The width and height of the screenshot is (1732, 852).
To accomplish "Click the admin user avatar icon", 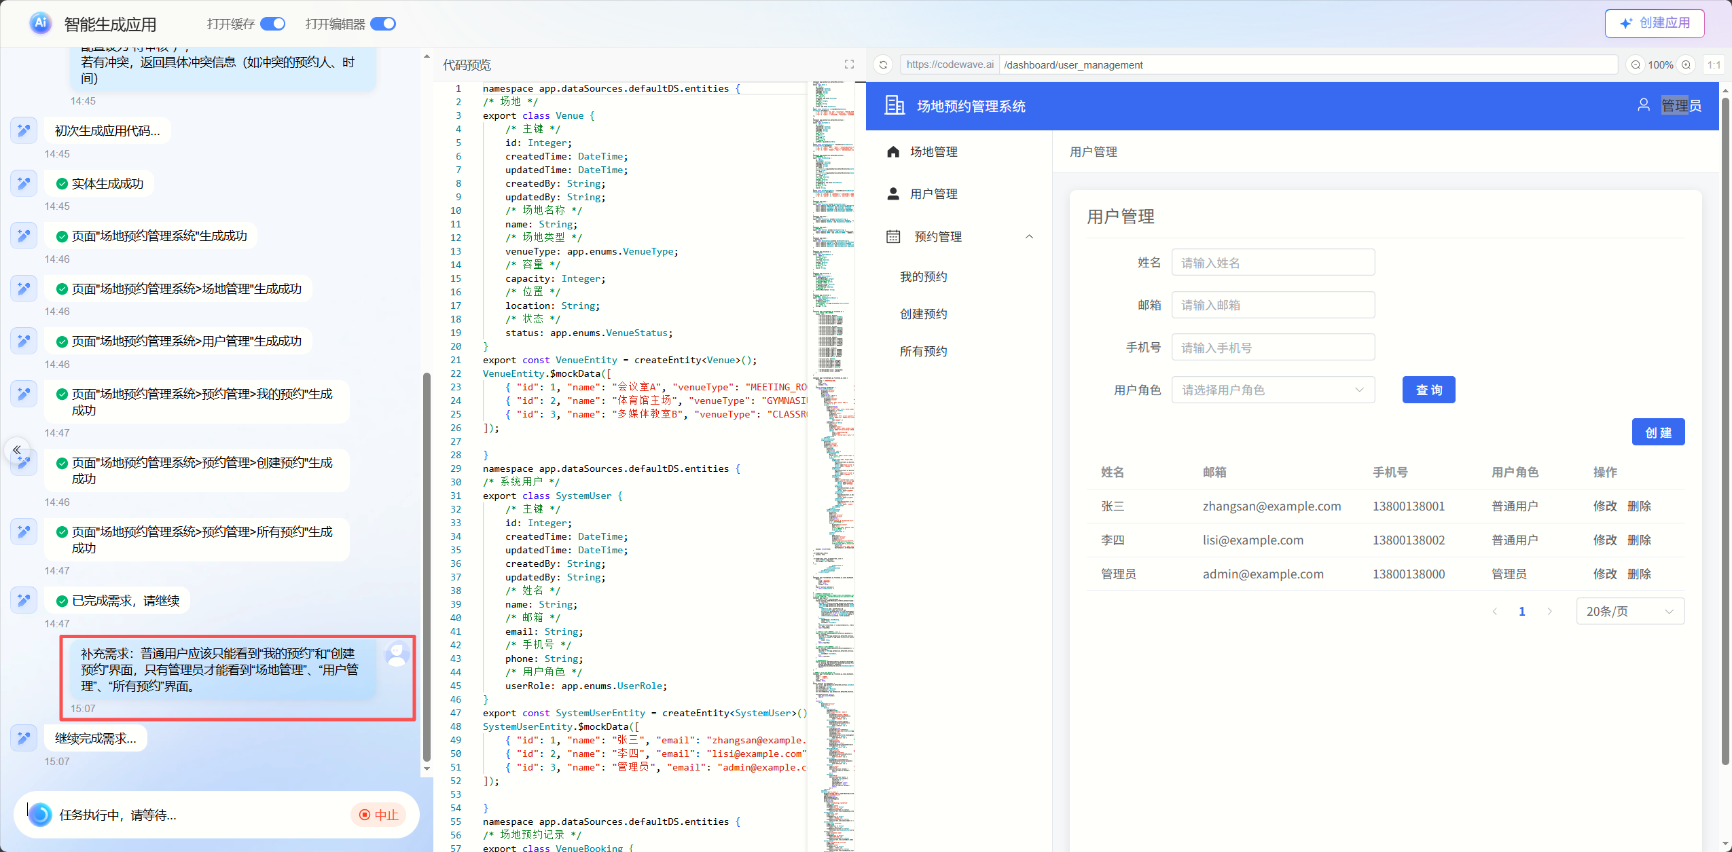I will click(1644, 105).
